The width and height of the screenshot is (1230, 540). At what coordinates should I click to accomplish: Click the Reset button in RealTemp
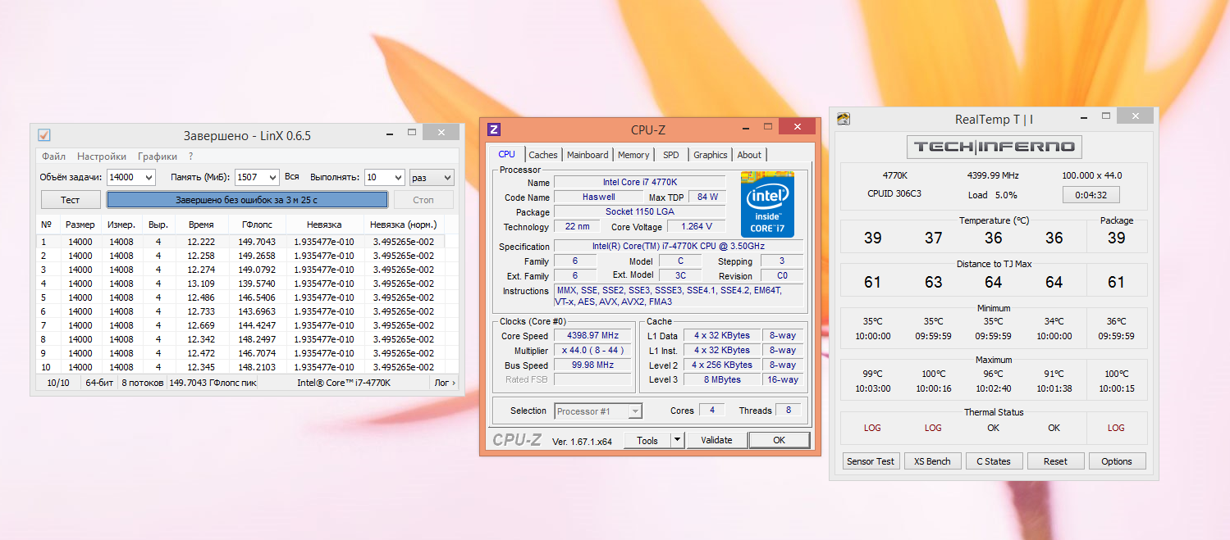tap(1055, 461)
